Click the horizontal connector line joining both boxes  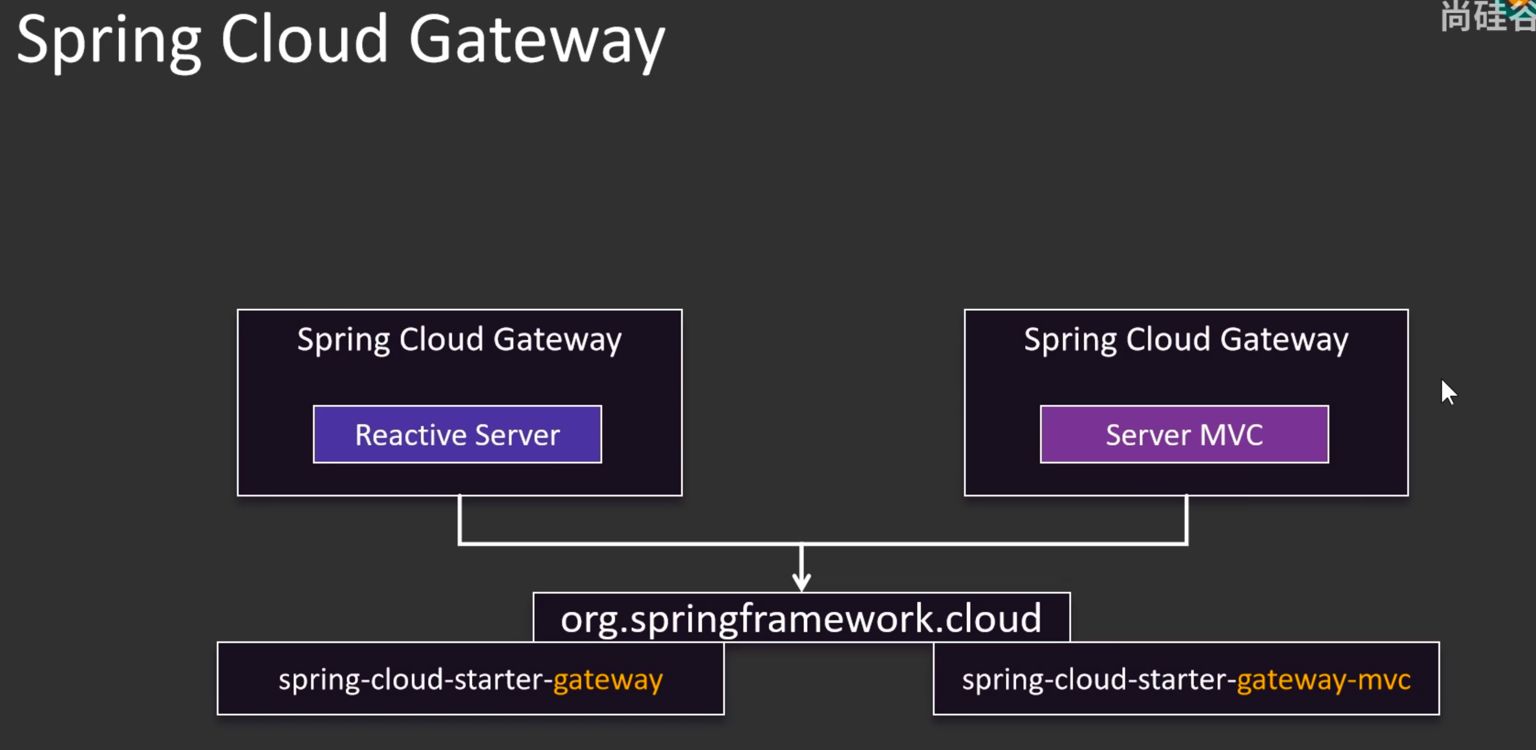pyautogui.click(x=672, y=543)
